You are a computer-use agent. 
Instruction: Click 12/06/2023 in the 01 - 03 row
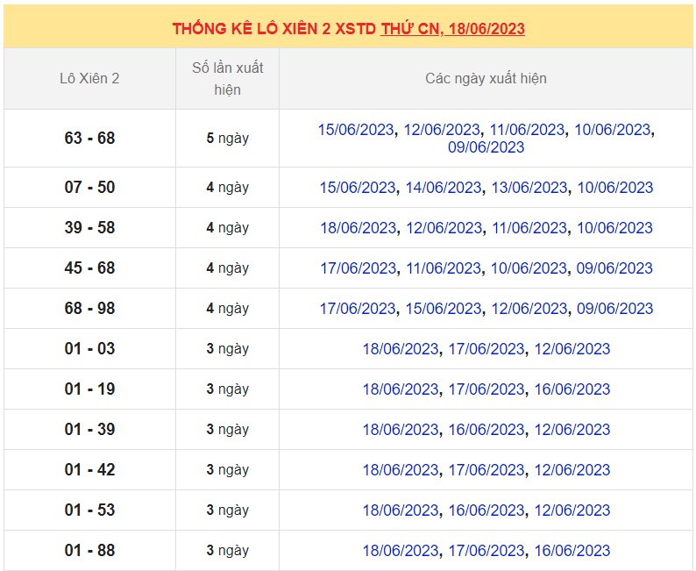572,349
